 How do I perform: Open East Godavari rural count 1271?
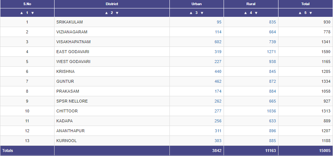pos(272,52)
